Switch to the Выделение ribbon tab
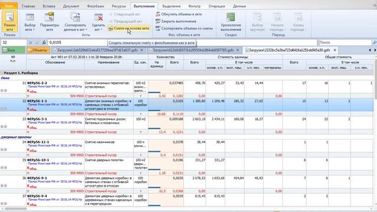This screenshot has height=212, width=377. [x=171, y=6]
